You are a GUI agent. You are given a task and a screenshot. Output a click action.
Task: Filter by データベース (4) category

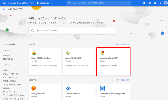pos(10,92)
